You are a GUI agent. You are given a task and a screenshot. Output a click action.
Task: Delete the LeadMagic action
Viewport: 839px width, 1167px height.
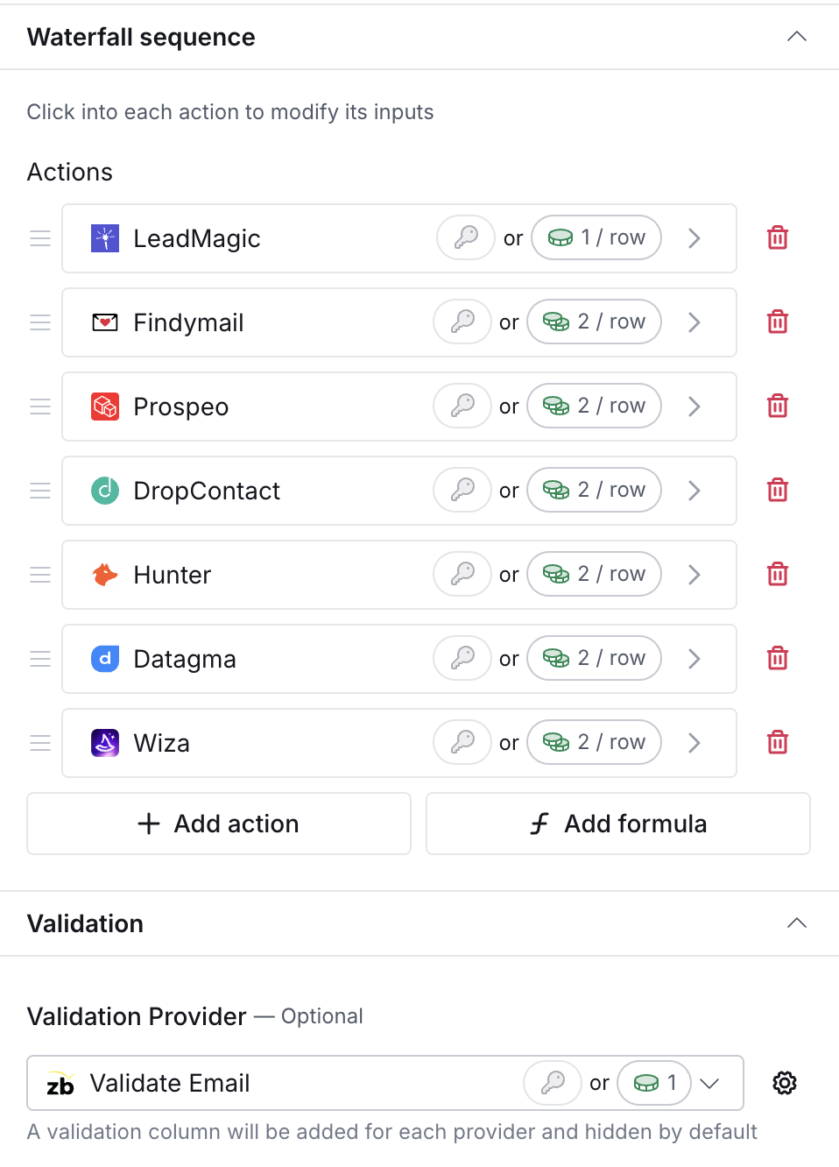point(778,237)
